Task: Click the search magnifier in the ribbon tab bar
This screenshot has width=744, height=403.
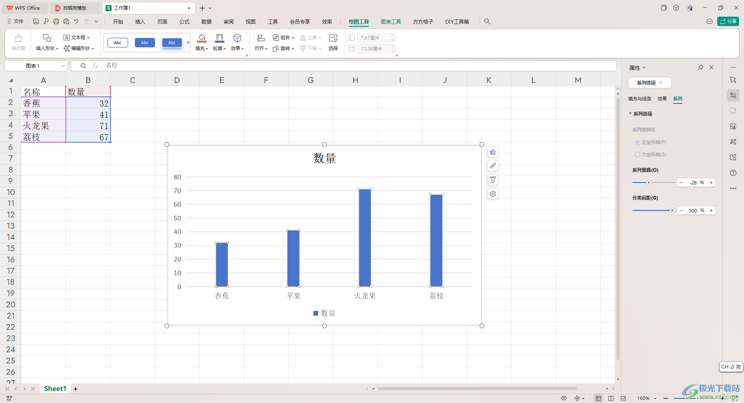Action: 487,22
